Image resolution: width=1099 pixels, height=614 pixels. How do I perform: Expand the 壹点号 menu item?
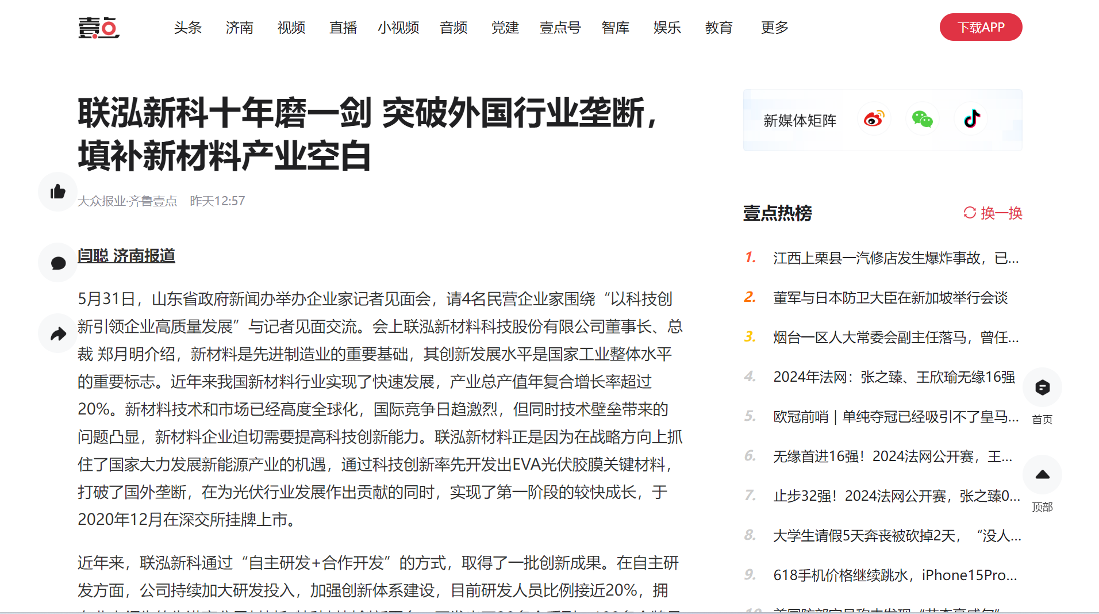click(x=560, y=28)
